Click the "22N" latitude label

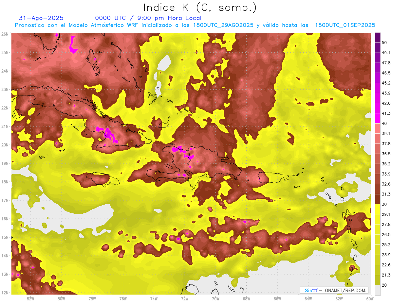(5, 108)
